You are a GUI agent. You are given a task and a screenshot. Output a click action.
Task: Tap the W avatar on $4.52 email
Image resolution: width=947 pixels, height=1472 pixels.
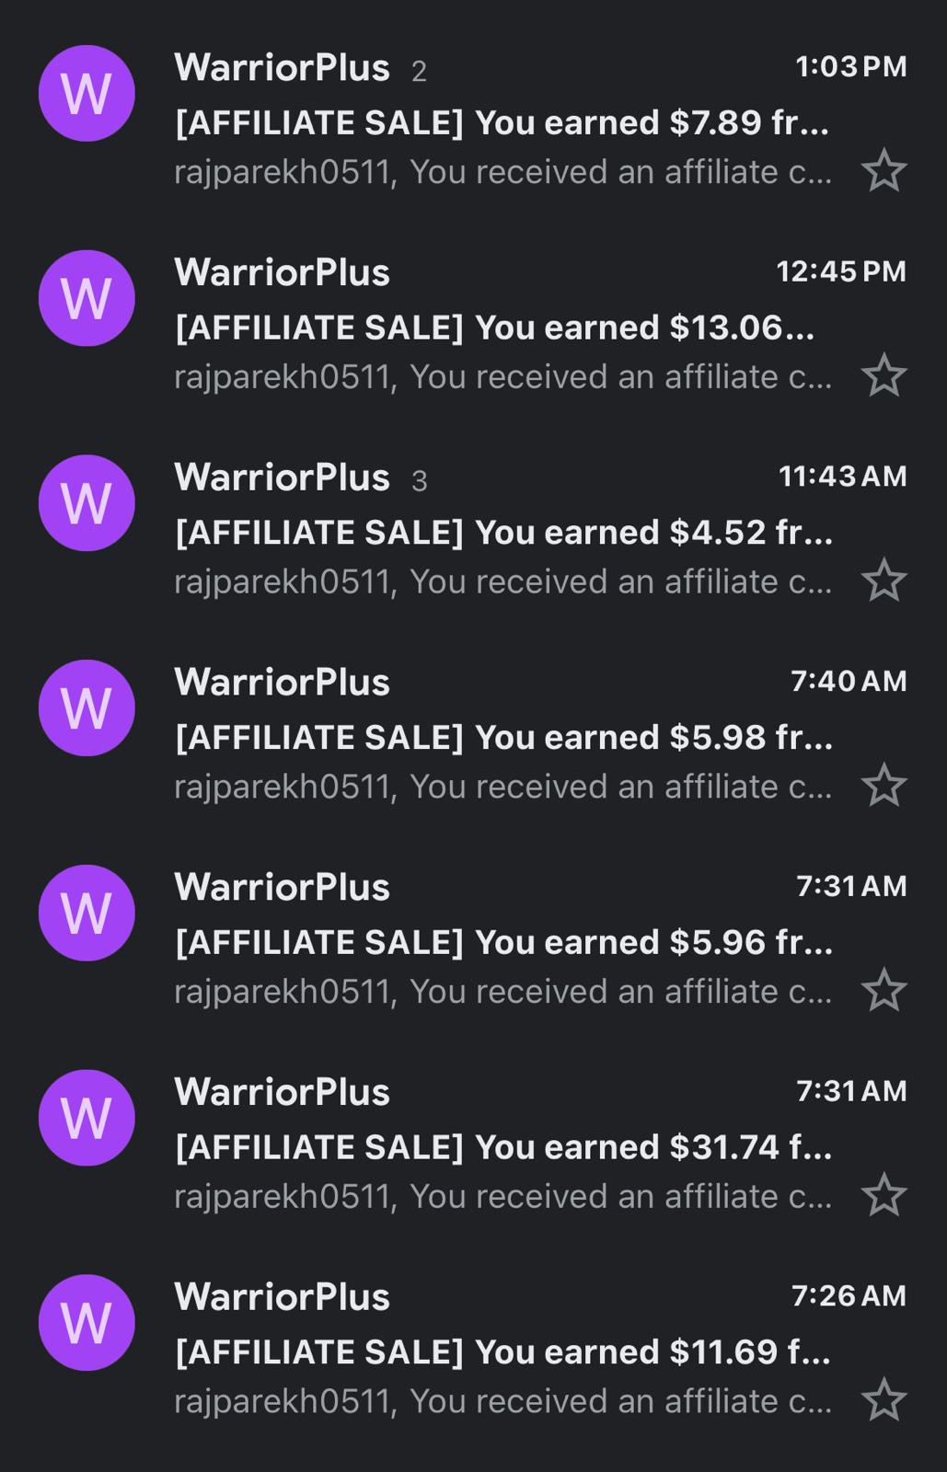pyautogui.click(x=87, y=503)
